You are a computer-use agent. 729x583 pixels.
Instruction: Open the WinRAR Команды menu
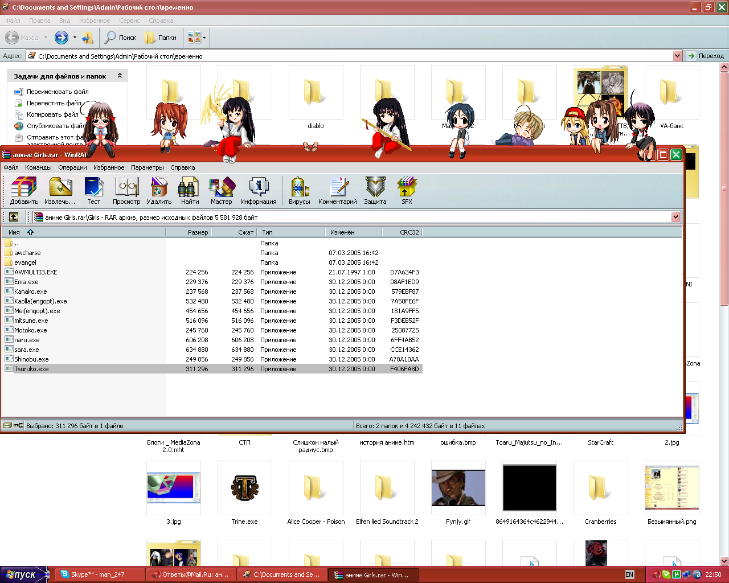point(38,167)
